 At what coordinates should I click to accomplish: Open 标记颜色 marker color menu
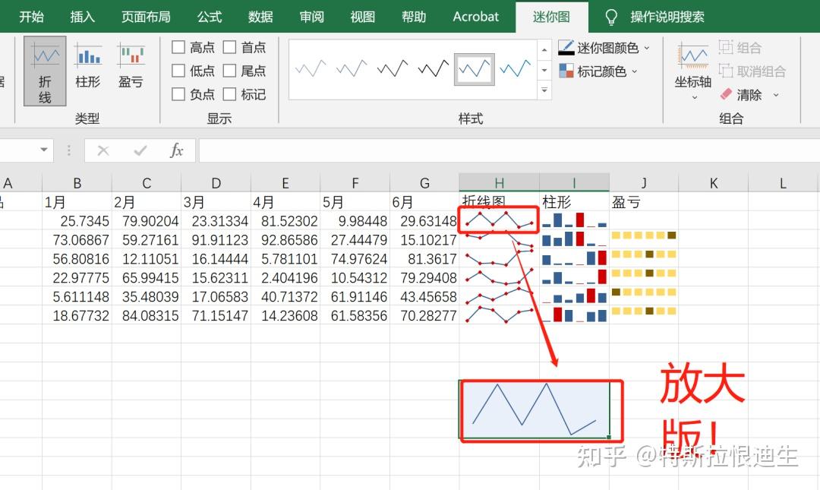(x=598, y=71)
